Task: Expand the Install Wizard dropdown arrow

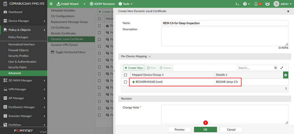Action: tap(84, 4)
